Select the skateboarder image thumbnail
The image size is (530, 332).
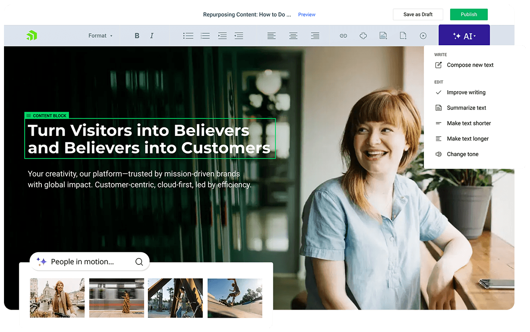[235, 298]
